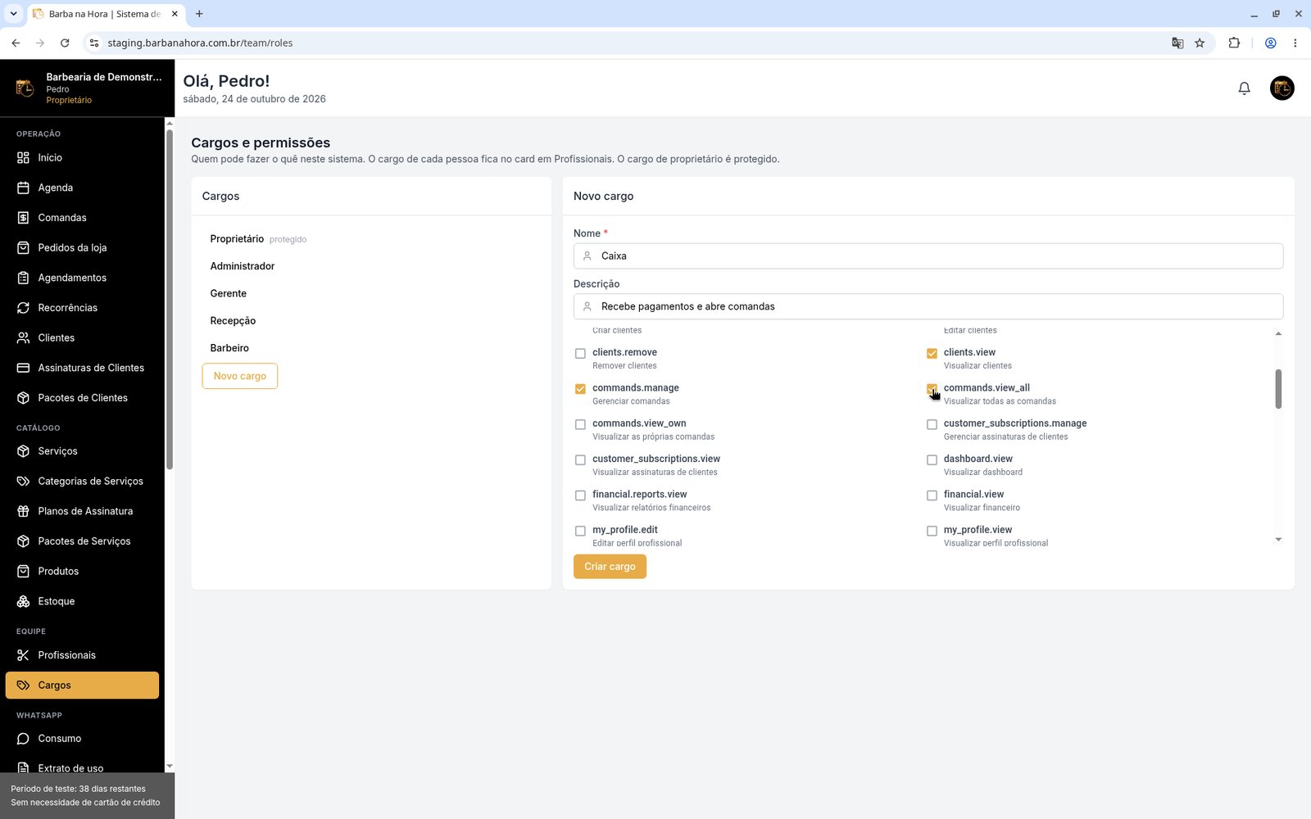Viewport: 1311px width, 819px height.
Task: Click Agendamentos sidebar icon
Action: click(x=23, y=278)
